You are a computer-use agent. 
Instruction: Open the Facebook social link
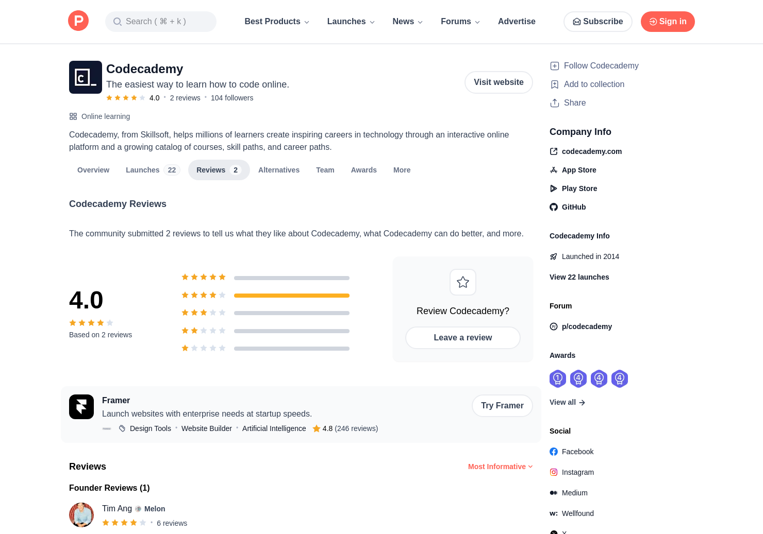pos(572,452)
